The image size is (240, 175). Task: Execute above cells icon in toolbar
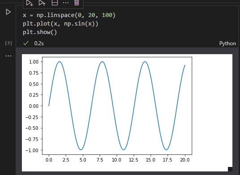coord(42,3)
